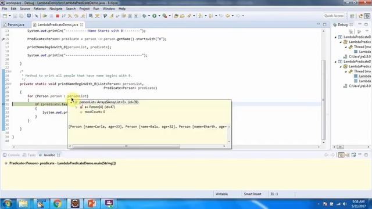Click 'Smart Insert' in the status bar
The height and width of the screenshot is (209, 372).
click(252, 194)
